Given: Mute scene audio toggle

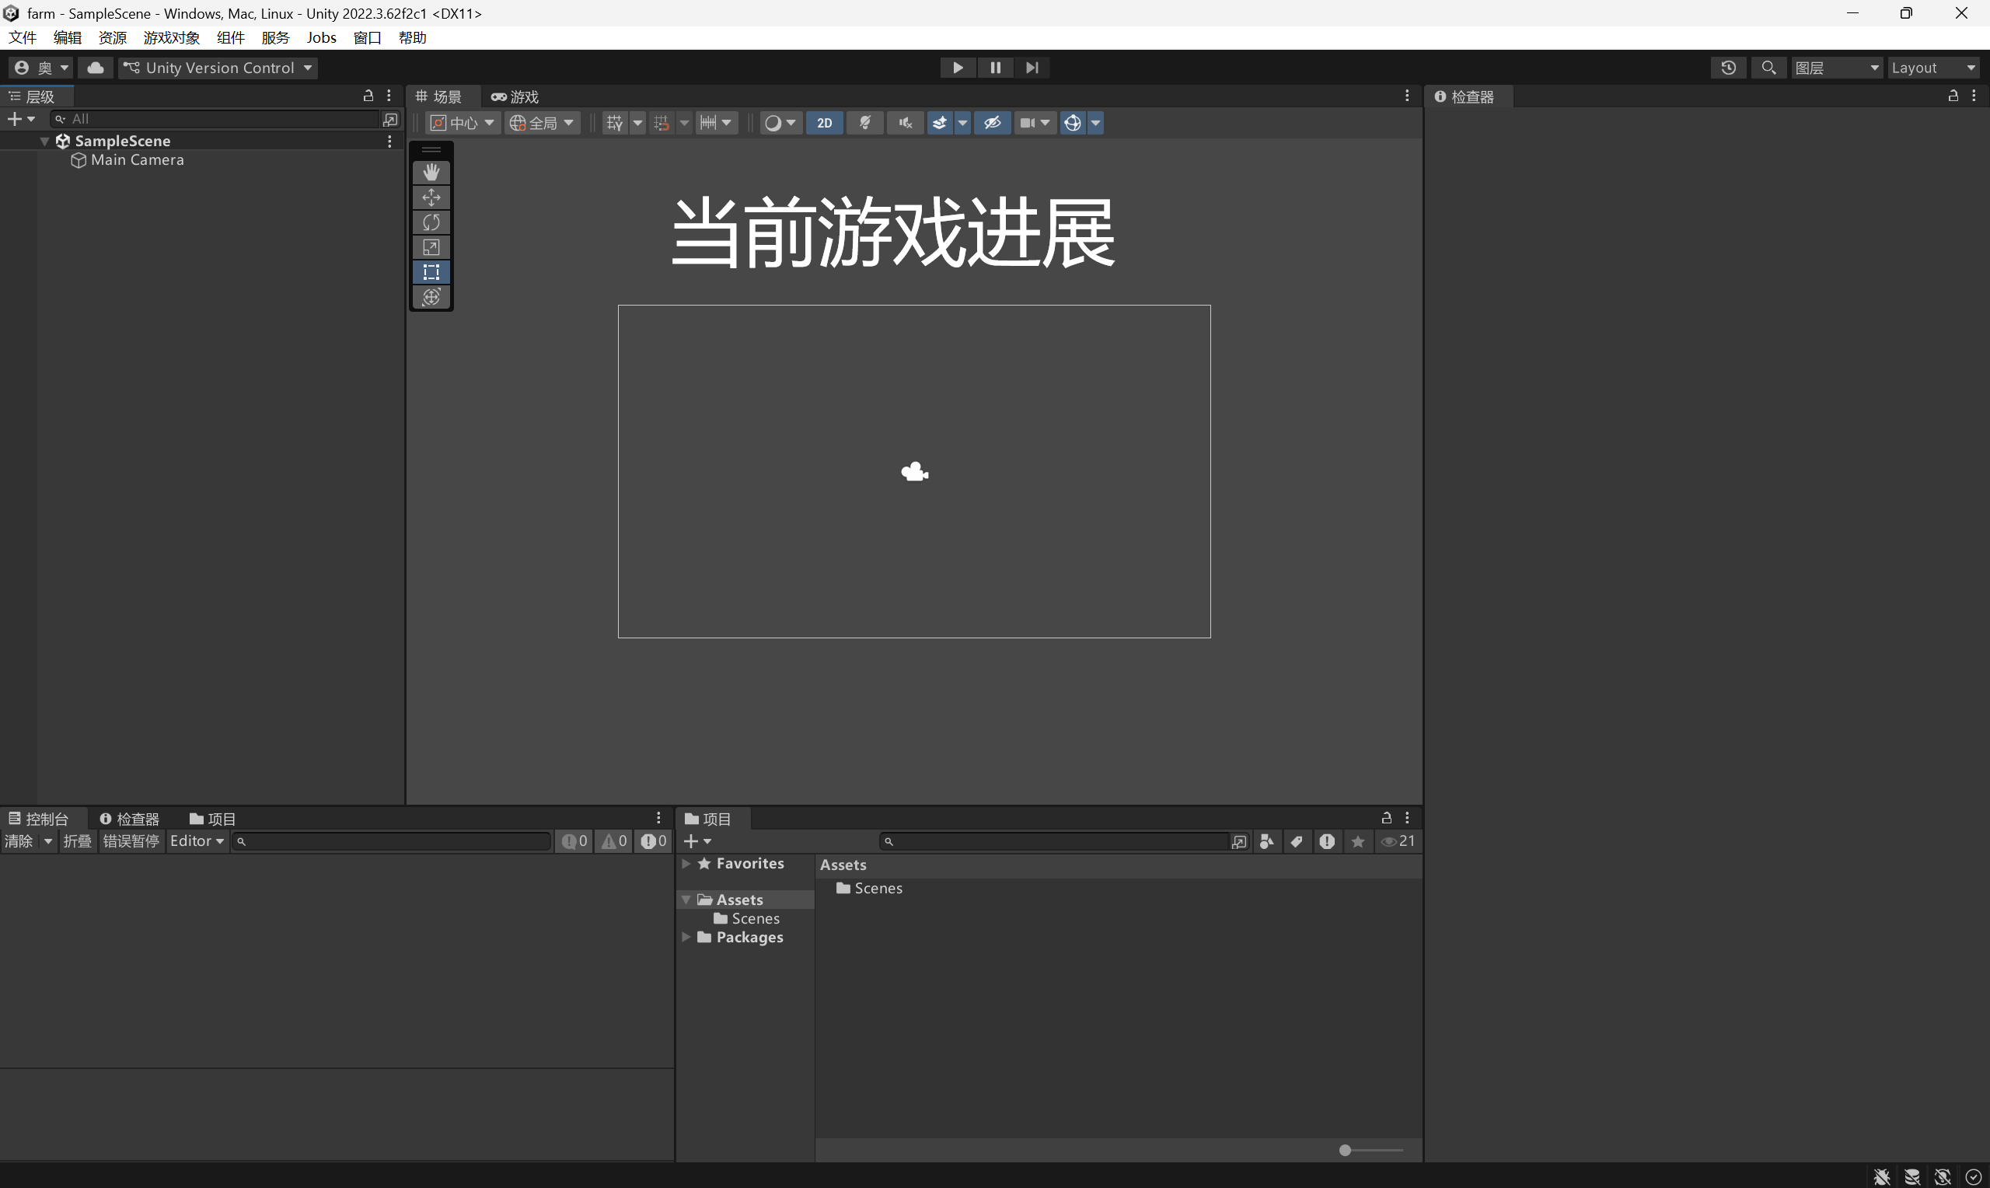Looking at the screenshot, I should coord(905,124).
